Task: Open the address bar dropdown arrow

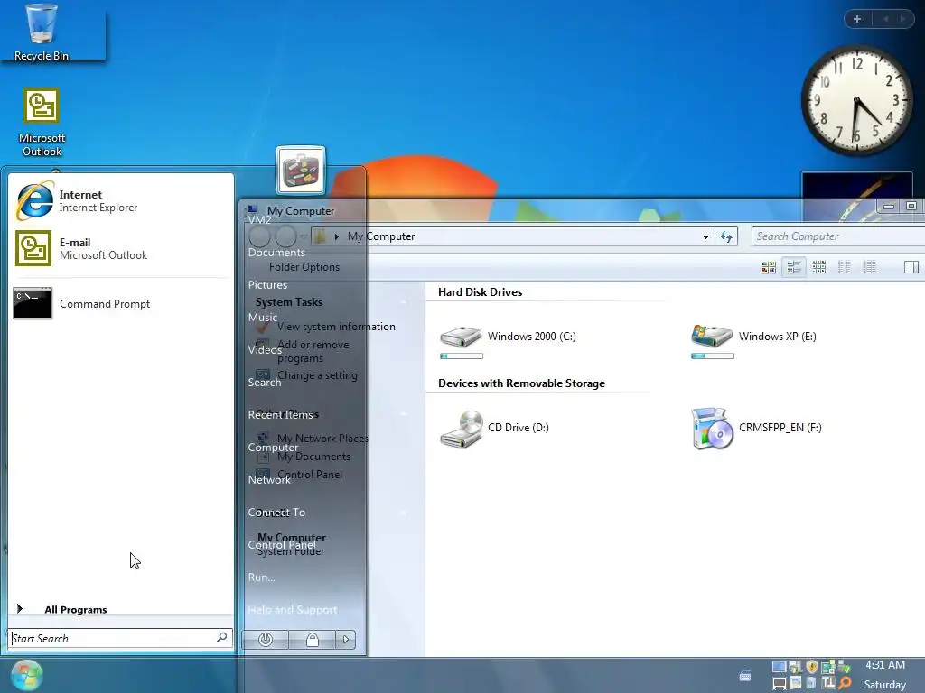Action: (705, 236)
